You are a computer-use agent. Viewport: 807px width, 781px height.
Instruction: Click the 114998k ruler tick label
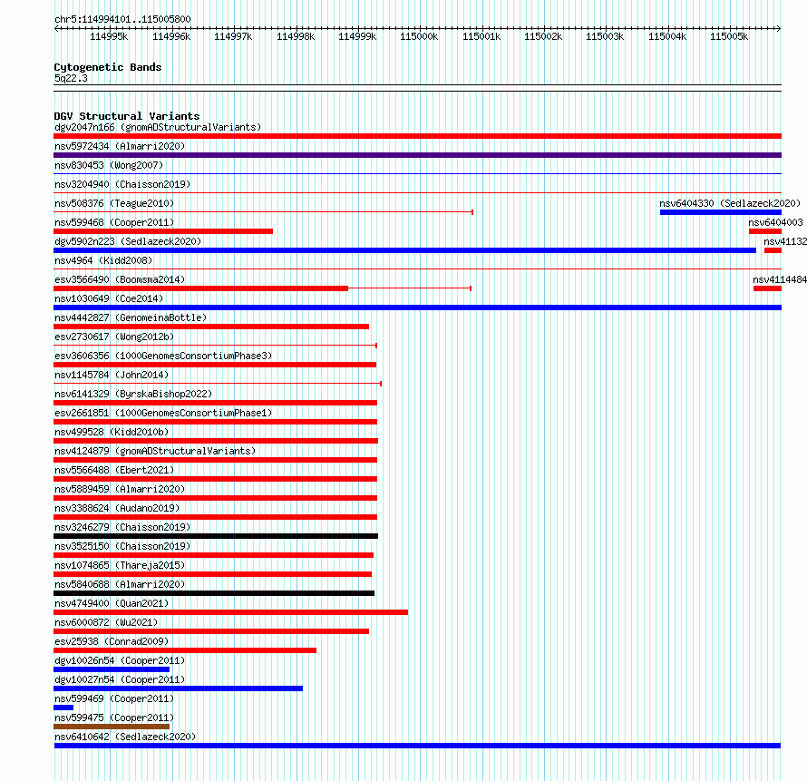click(296, 36)
